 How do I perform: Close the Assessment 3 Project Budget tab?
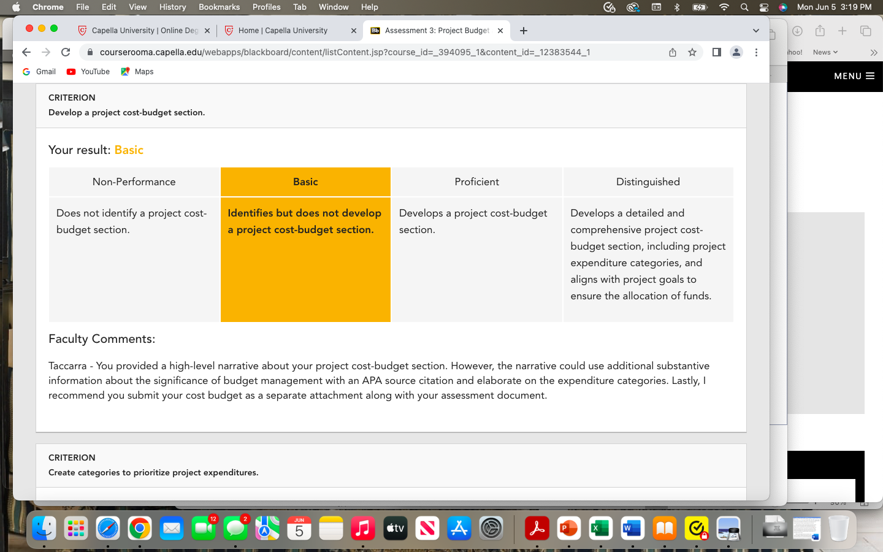pyautogui.click(x=500, y=31)
